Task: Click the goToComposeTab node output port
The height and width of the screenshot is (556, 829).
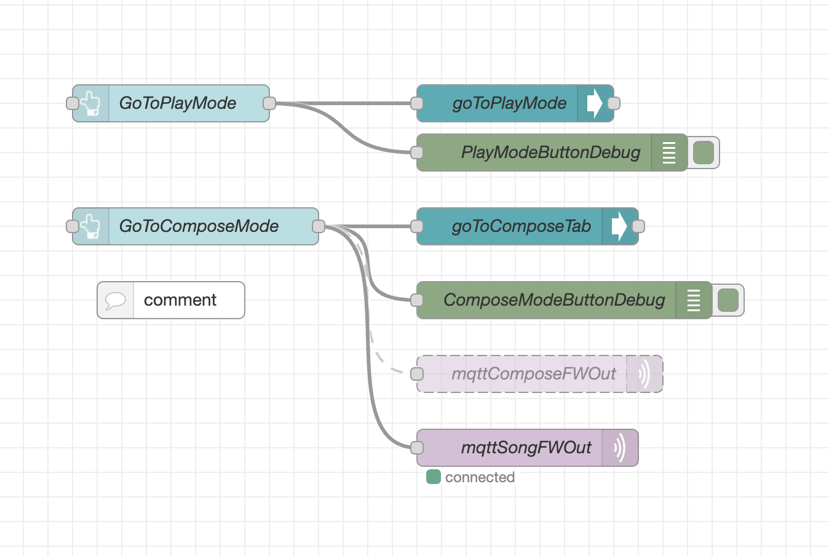Action: tap(638, 226)
